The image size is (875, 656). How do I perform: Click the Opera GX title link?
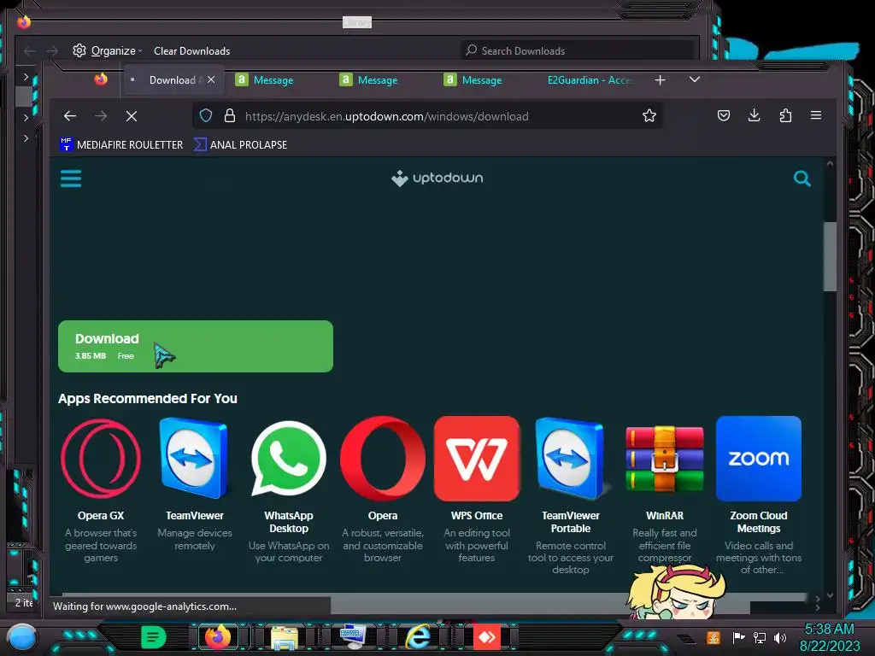point(101,515)
